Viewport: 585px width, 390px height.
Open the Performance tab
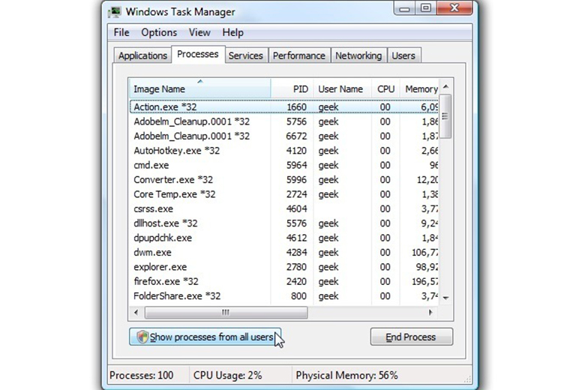pos(298,55)
